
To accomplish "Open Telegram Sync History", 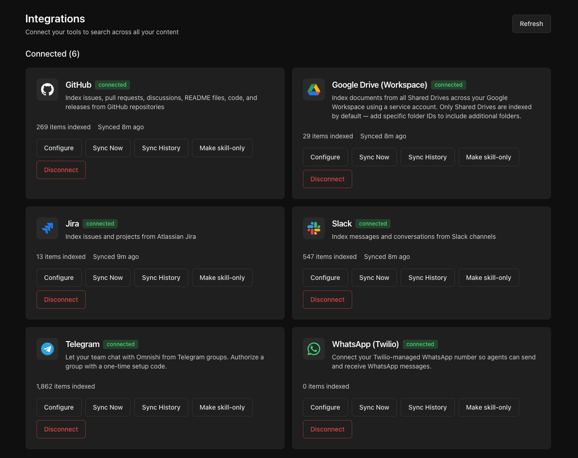I will tap(161, 407).
